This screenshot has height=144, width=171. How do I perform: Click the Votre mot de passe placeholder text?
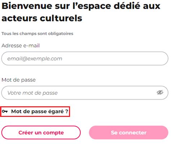click(x=32, y=93)
